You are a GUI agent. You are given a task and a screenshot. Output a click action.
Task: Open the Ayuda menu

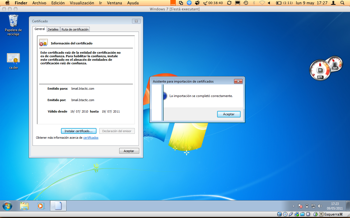(133, 3)
